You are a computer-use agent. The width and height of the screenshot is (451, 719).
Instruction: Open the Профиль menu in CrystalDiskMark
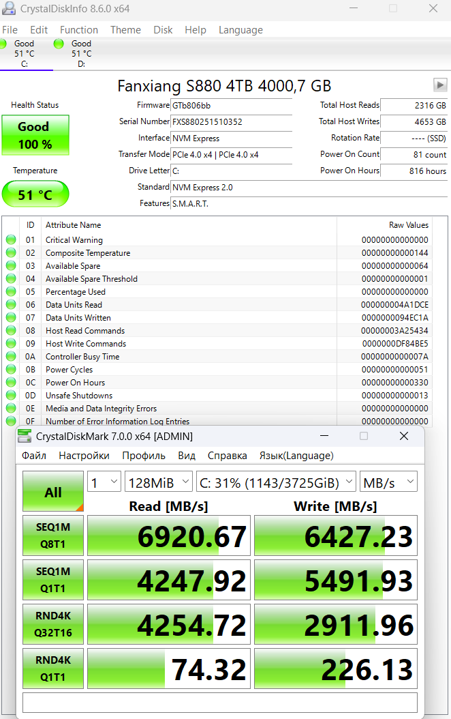coord(144,456)
